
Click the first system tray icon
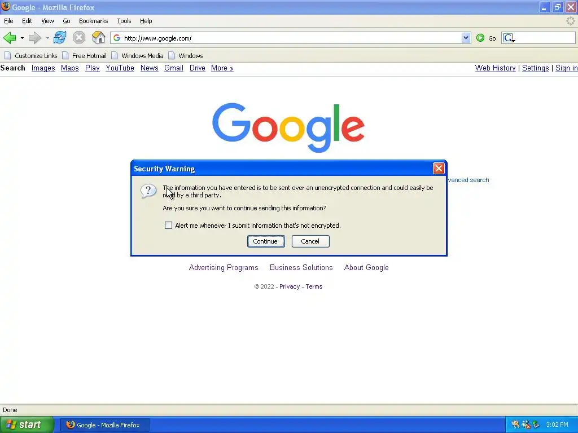[515, 425]
